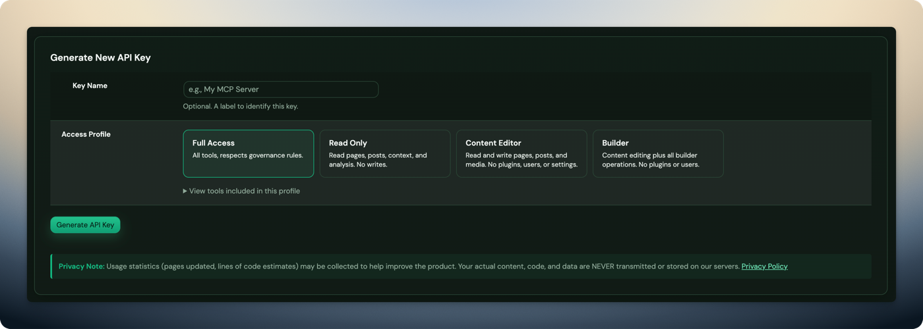Open the Privacy Policy link

click(764, 266)
